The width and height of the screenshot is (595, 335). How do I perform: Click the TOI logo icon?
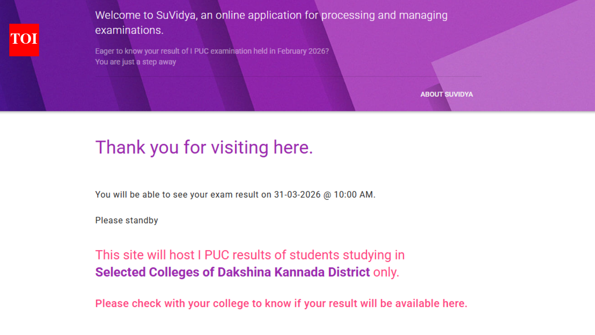click(24, 40)
